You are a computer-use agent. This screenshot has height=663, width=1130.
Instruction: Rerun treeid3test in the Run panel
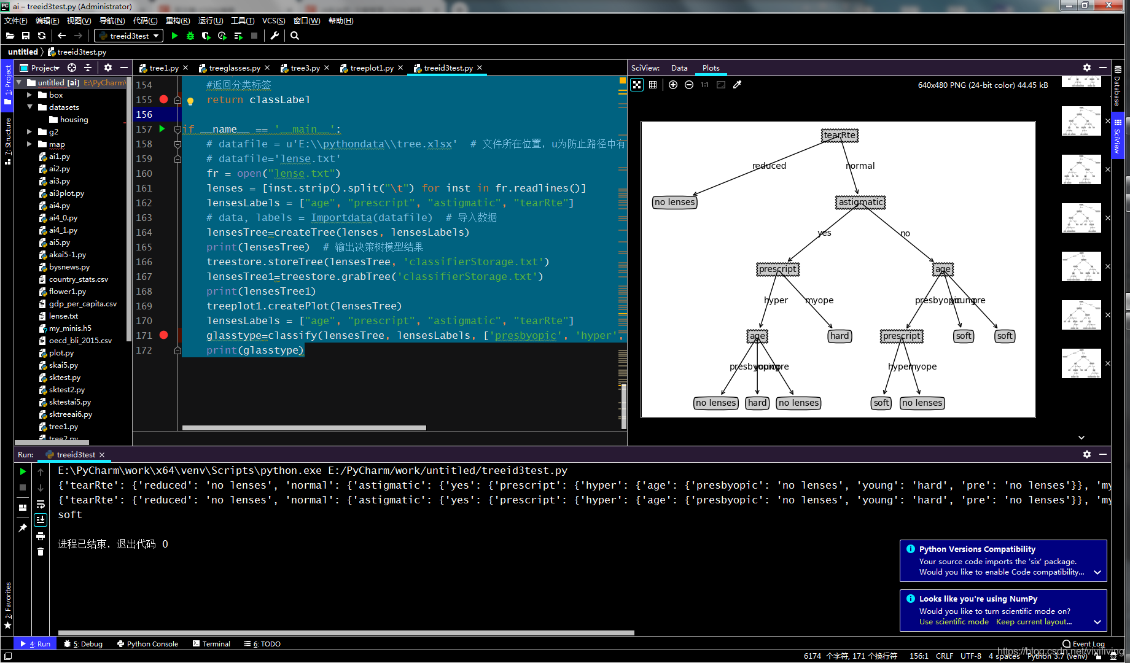pyautogui.click(x=23, y=471)
